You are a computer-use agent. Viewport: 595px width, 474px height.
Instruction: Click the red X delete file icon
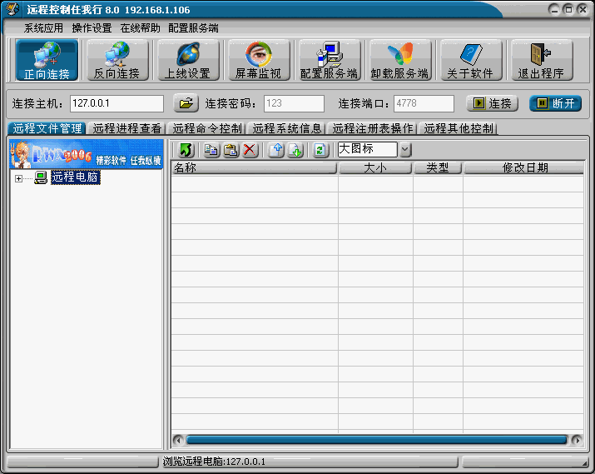[x=249, y=150]
